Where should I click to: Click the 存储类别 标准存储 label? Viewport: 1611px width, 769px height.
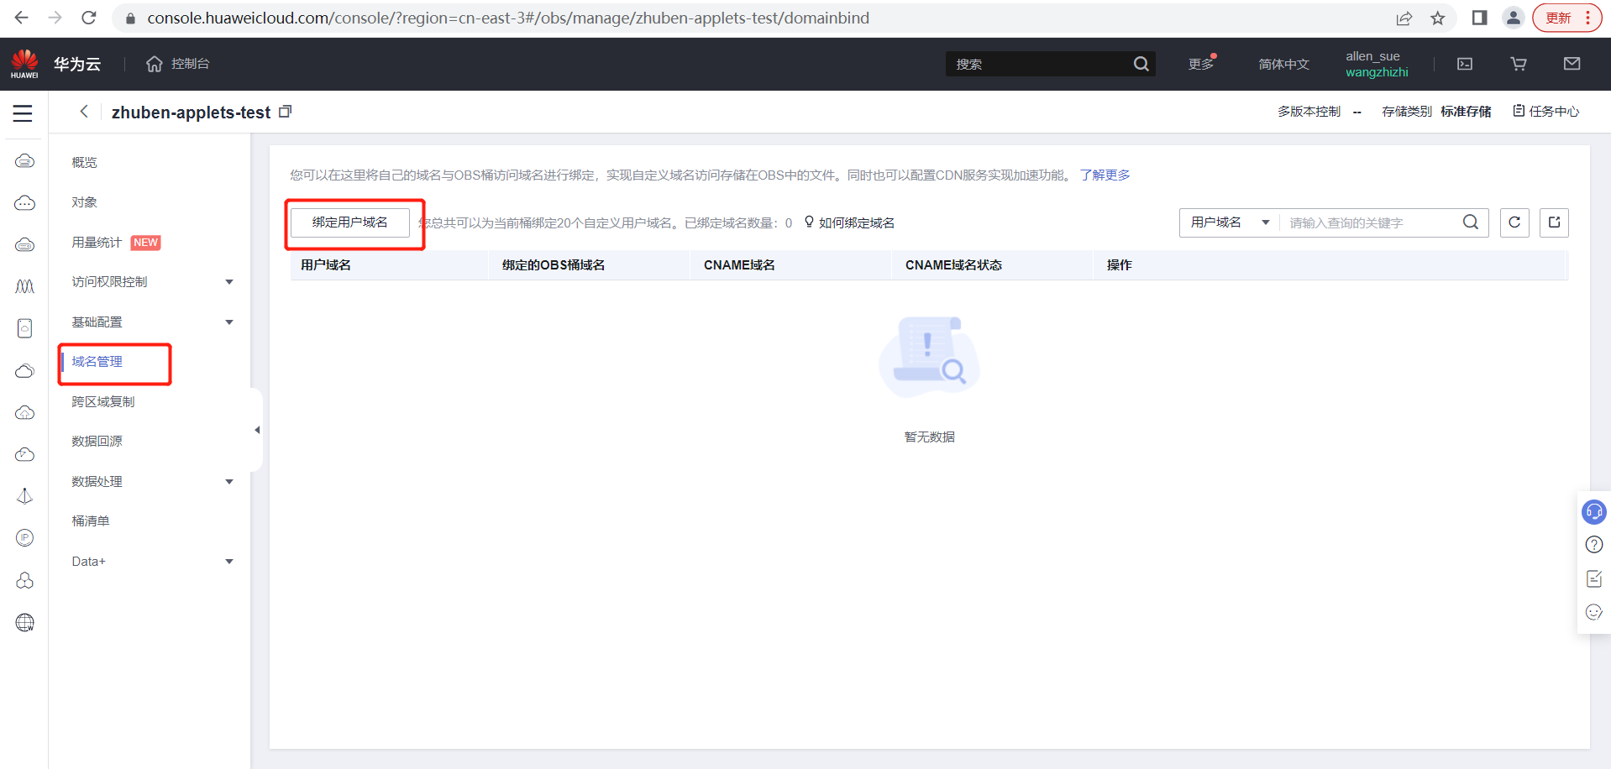[x=1436, y=112]
